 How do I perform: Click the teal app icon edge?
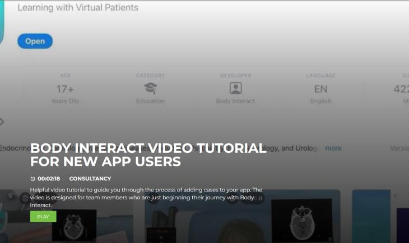point(2,22)
